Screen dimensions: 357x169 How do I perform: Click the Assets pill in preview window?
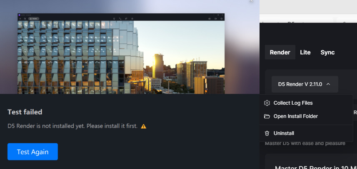(34, 19)
